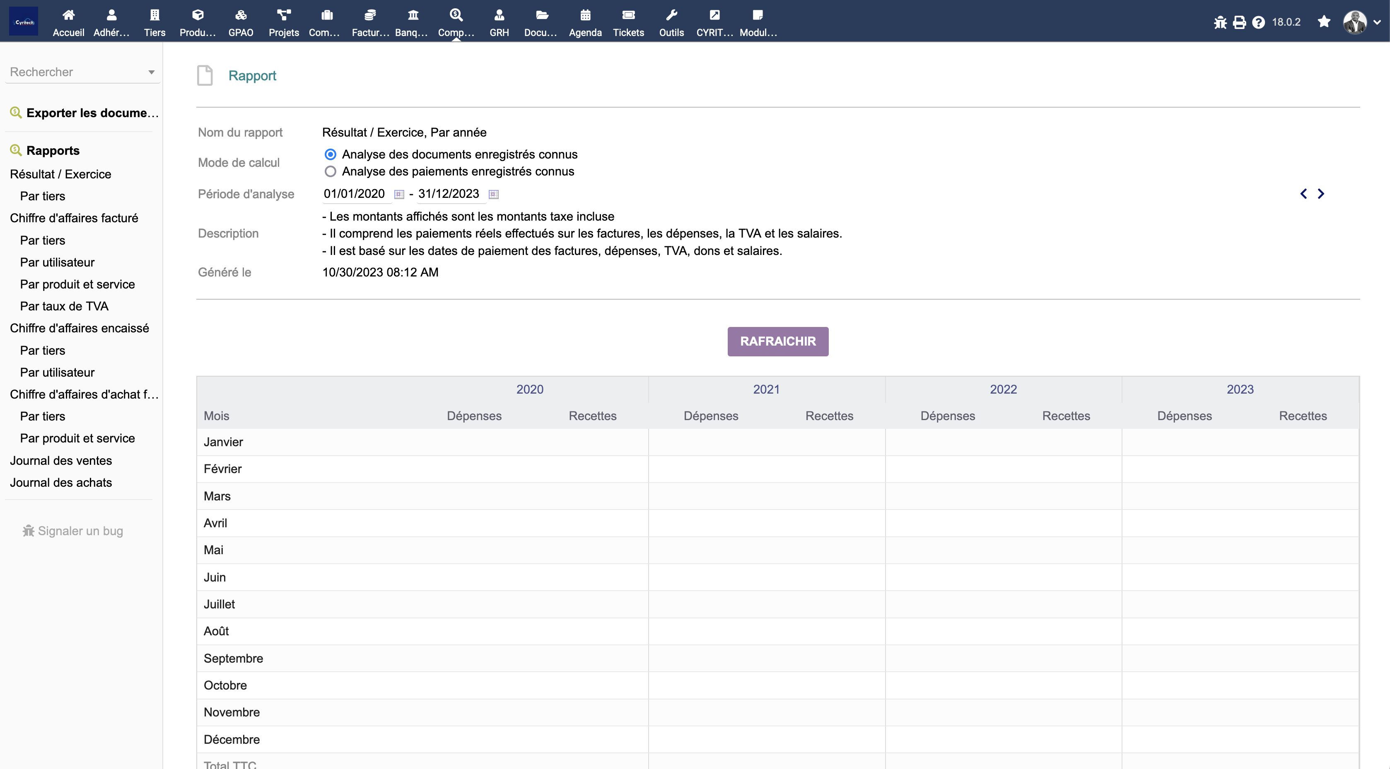Image resolution: width=1390 pixels, height=769 pixels.
Task: Click the Cyritech company logo
Action: 24,22
